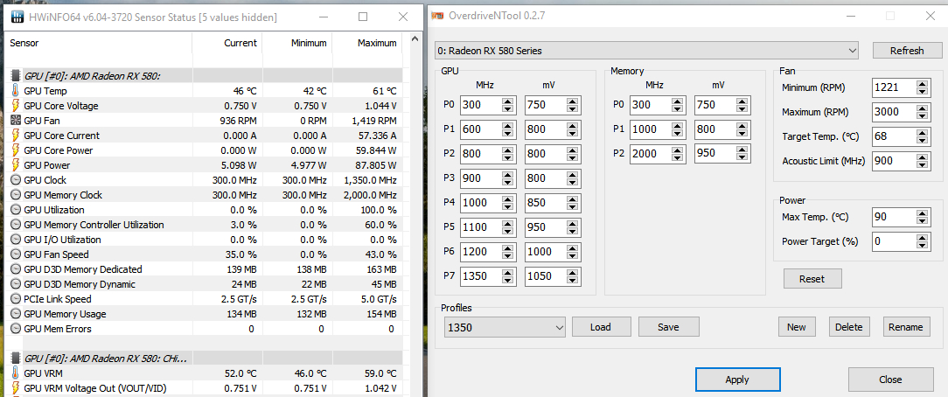
Task: Click the lightning icon beside GPU VRM Voltage Out
Action: [x=15, y=388]
